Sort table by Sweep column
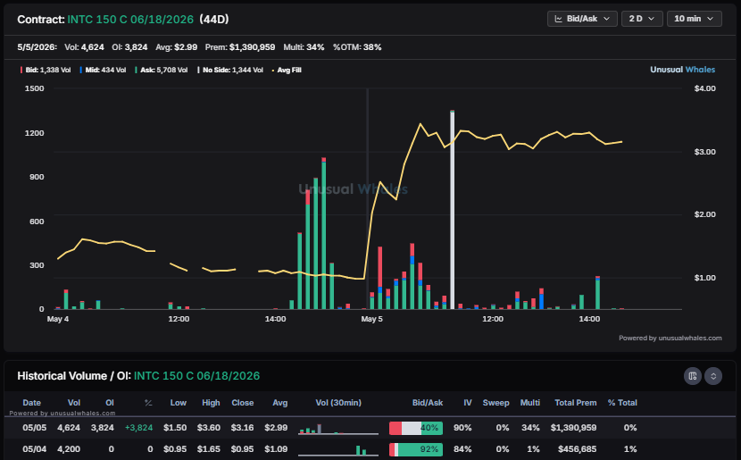741x460 pixels. pos(495,403)
